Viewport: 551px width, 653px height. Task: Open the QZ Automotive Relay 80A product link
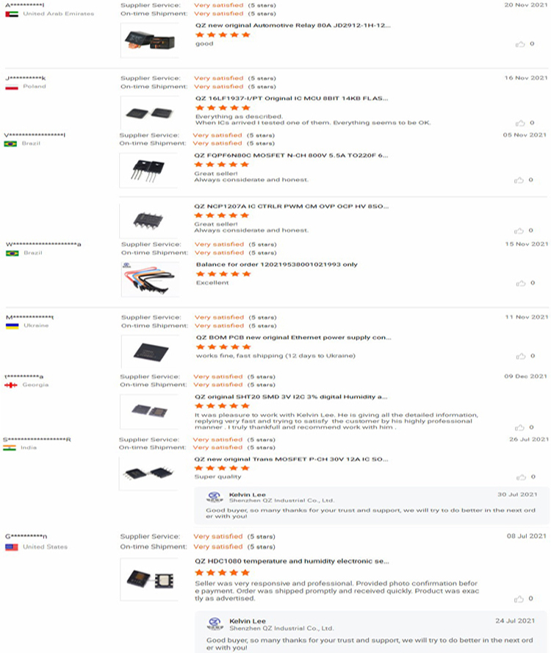[292, 25]
